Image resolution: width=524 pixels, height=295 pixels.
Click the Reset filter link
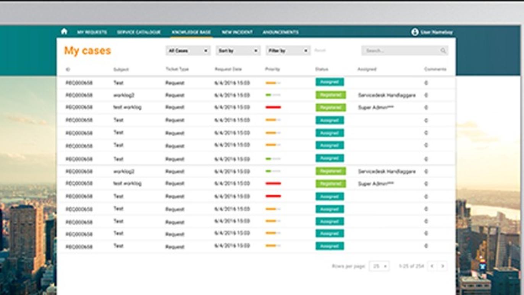click(320, 50)
